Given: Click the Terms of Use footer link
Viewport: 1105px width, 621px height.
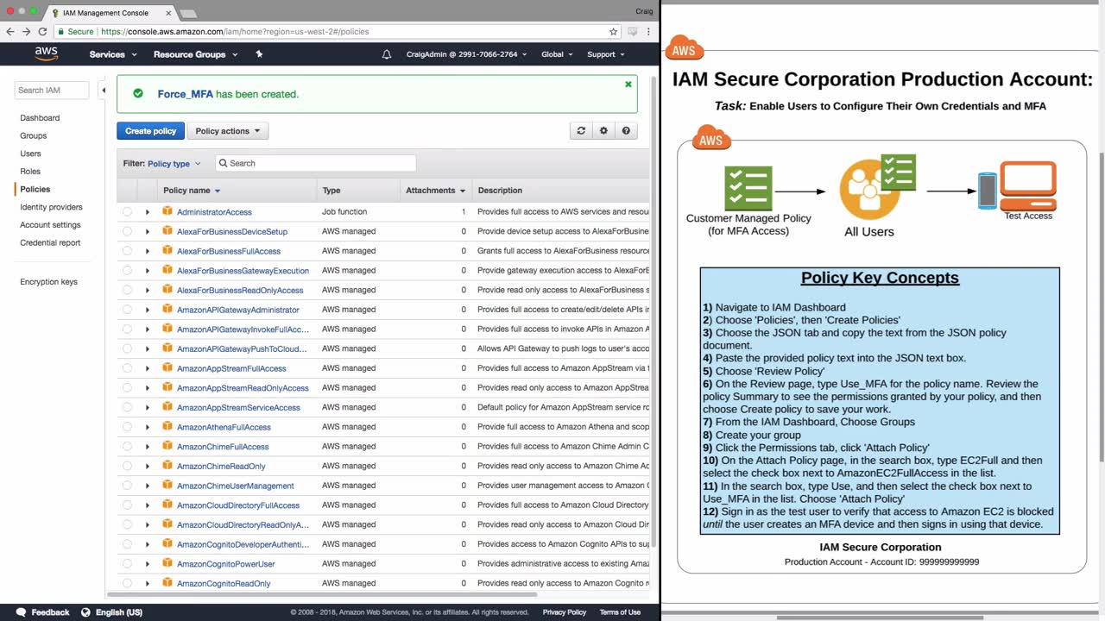Looking at the screenshot, I should coord(620,612).
